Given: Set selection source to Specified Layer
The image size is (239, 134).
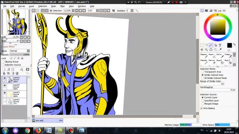Looking at the screenshot, I should [x=202, y=100].
